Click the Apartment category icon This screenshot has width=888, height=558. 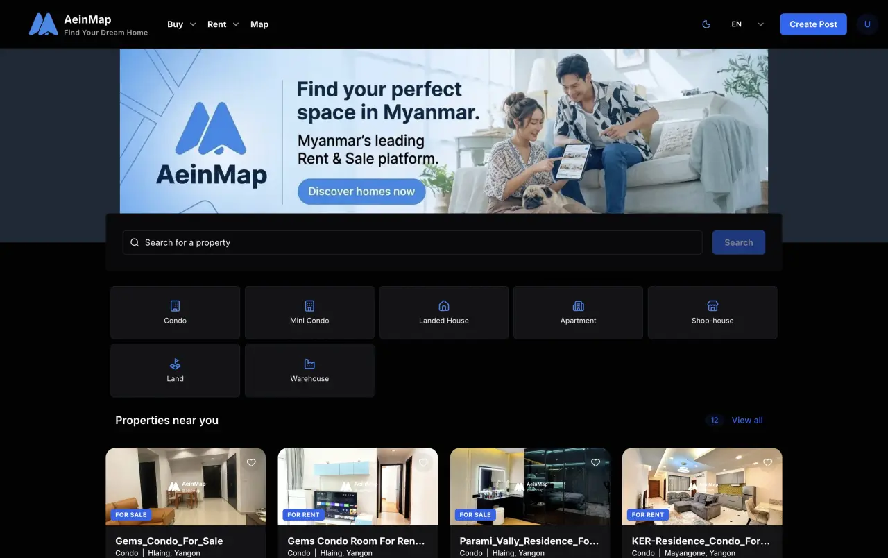pyautogui.click(x=579, y=305)
